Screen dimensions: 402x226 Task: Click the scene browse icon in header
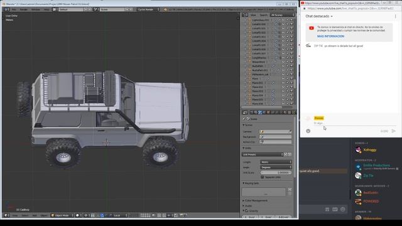[x=95, y=9]
